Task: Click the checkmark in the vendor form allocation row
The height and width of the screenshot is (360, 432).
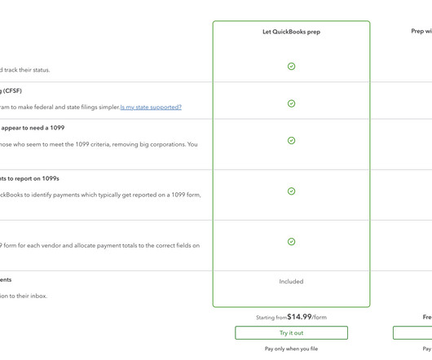Action: (291, 242)
